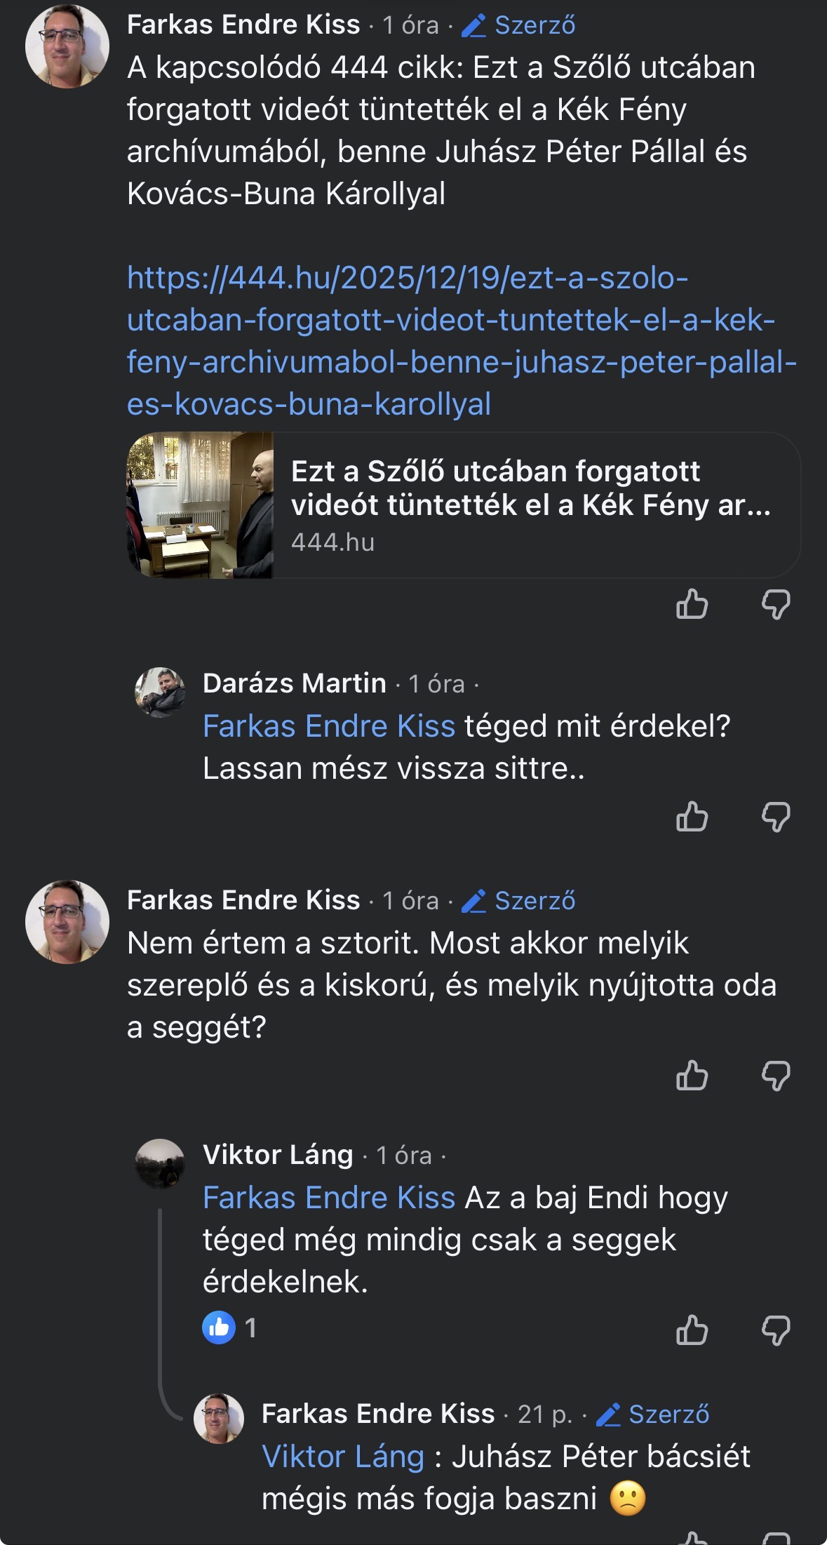Click the article preview thumbnail image
This screenshot has height=1545, width=827.
pos(200,505)
